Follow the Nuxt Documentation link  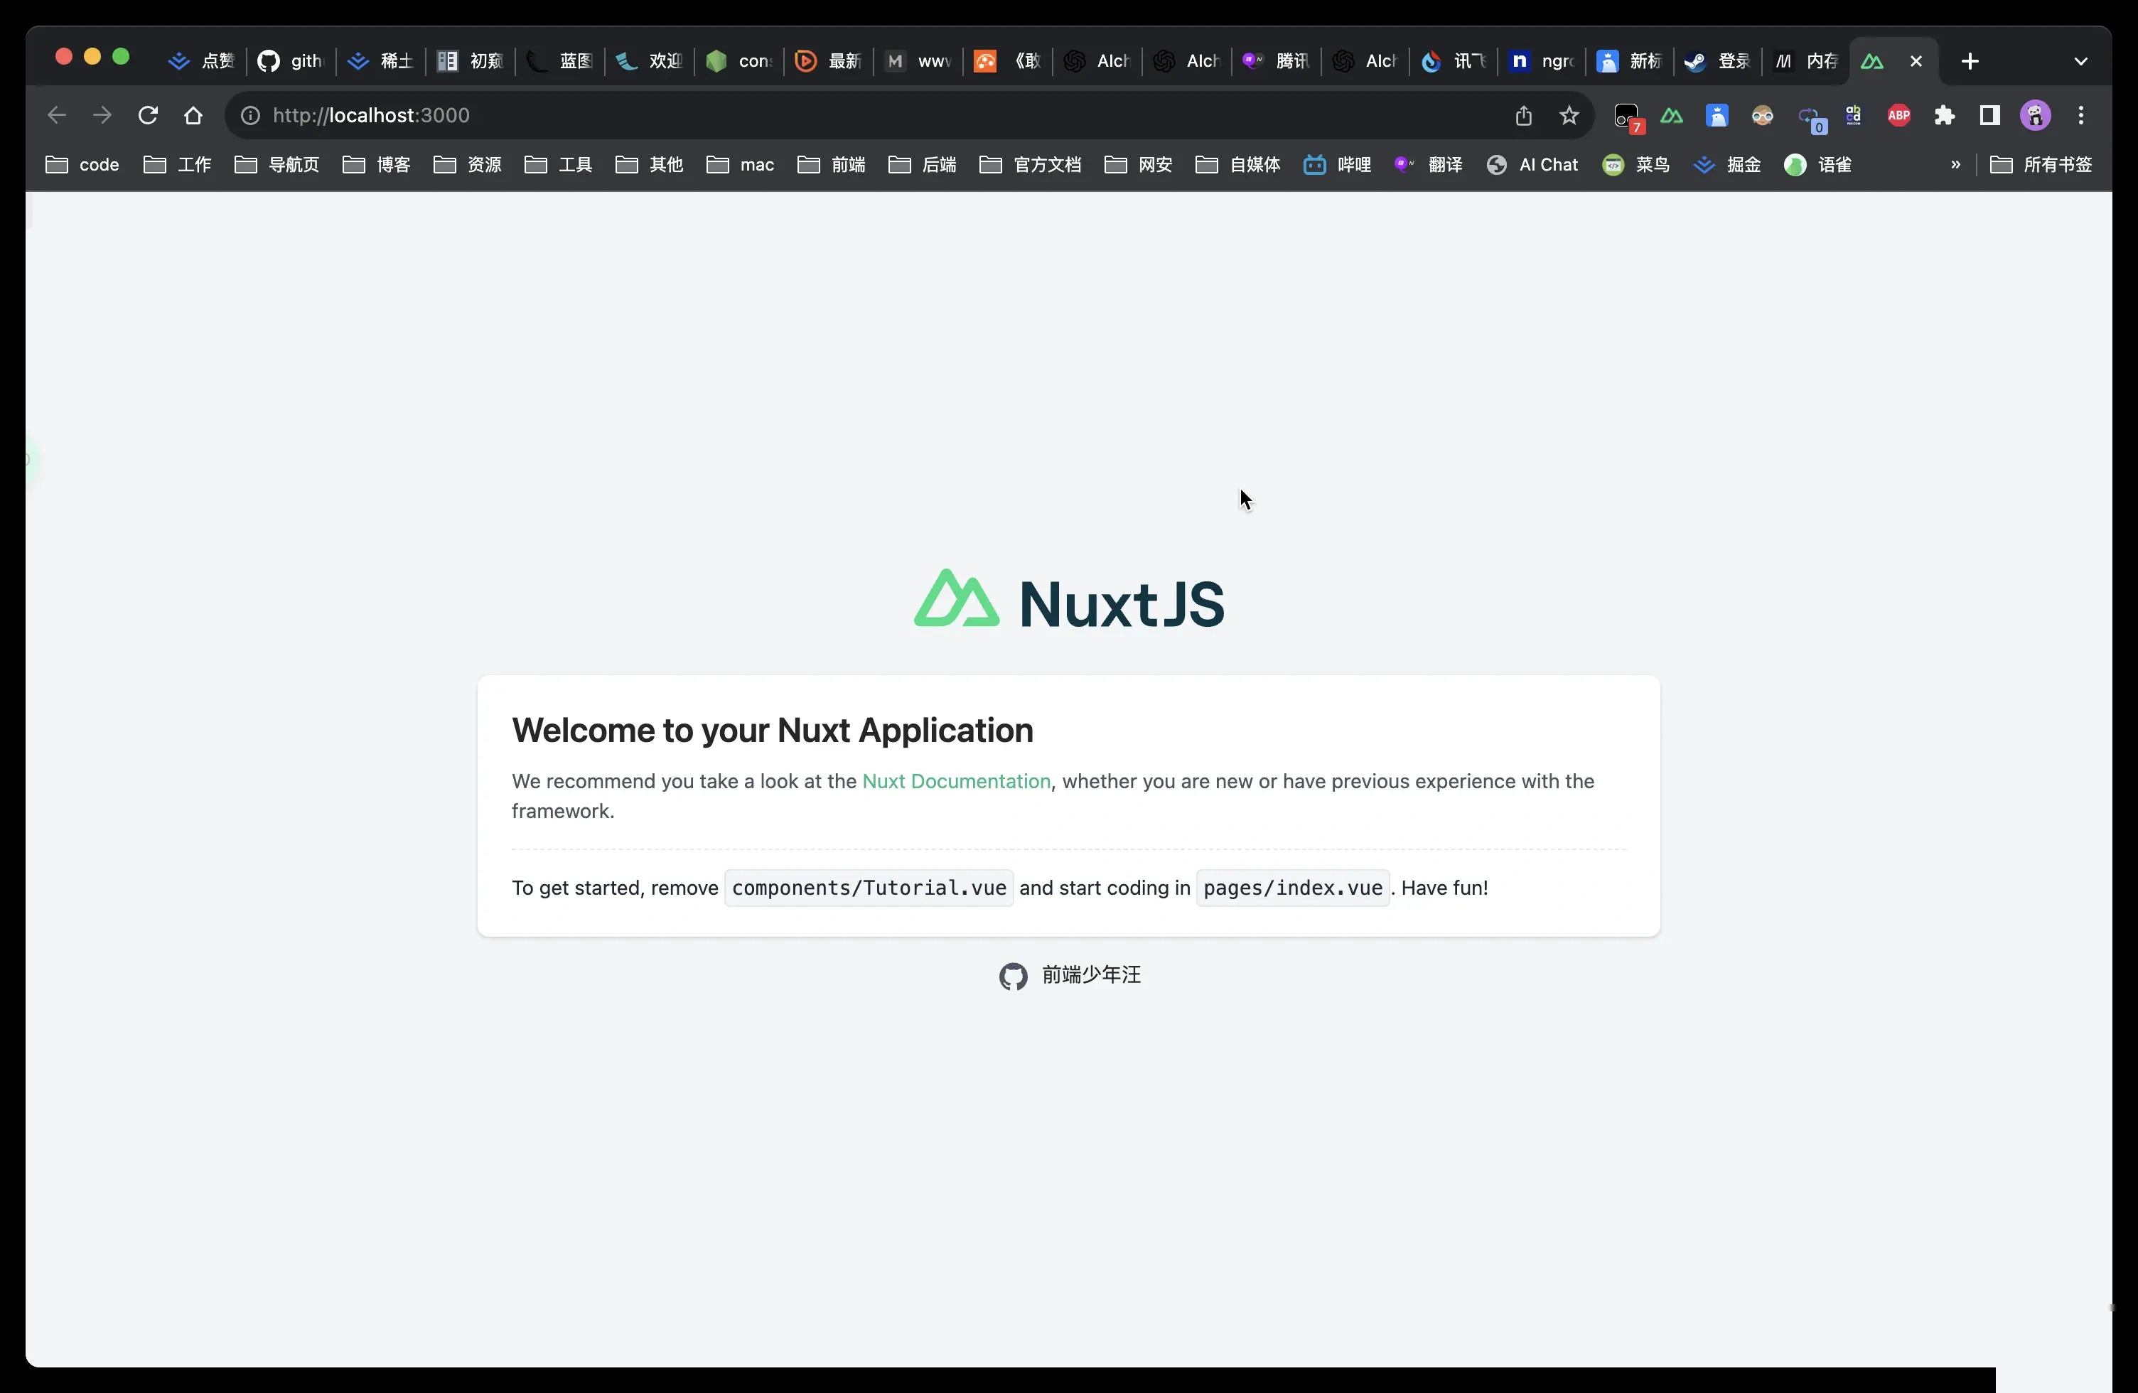pos(956,781)
